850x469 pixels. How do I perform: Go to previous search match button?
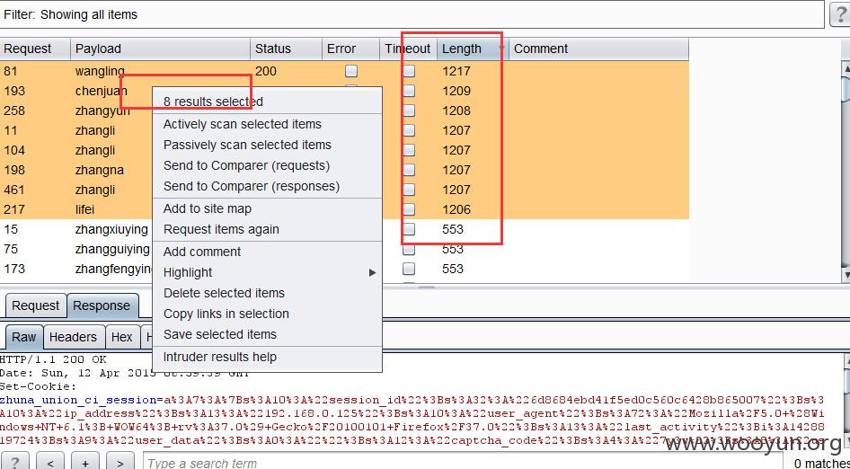click(x=50, y=463)
